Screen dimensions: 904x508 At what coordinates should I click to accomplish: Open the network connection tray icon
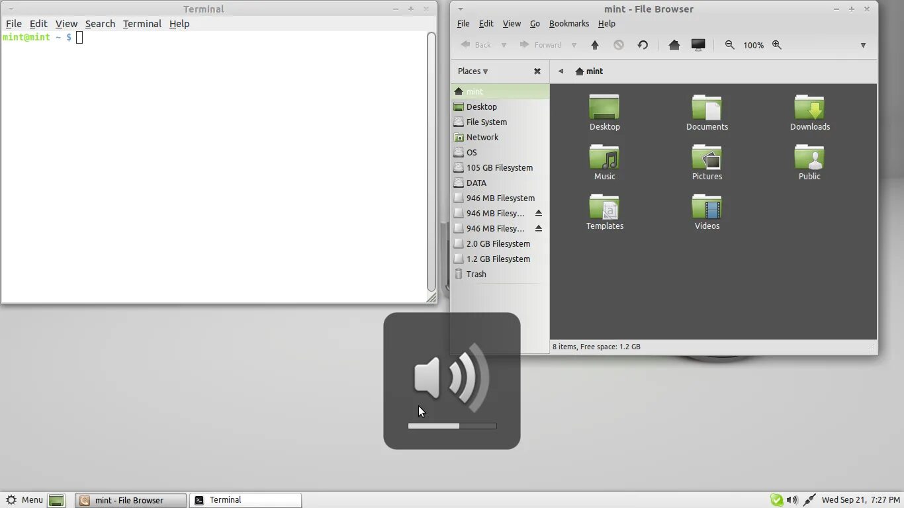click(x=809, y=500)
